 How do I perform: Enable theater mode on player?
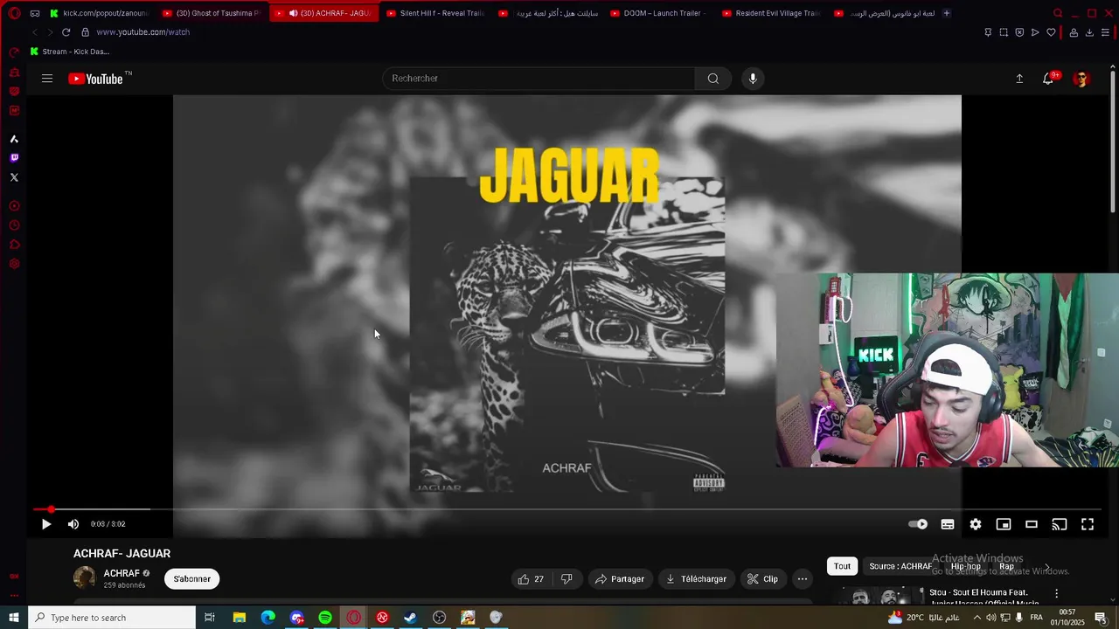[1032, 524]
